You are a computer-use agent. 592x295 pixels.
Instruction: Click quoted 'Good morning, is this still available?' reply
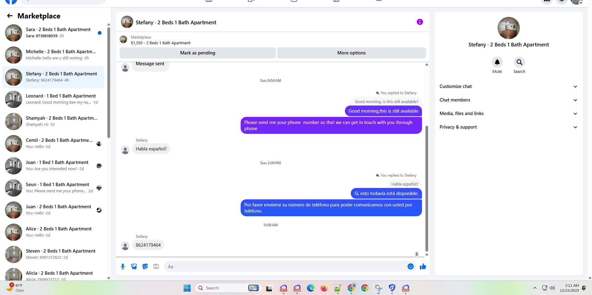(386, 102)
